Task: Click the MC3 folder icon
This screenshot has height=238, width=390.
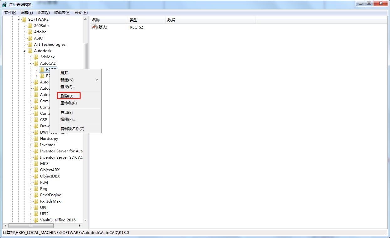Action: pyautogui.click(x=36, y=164)
